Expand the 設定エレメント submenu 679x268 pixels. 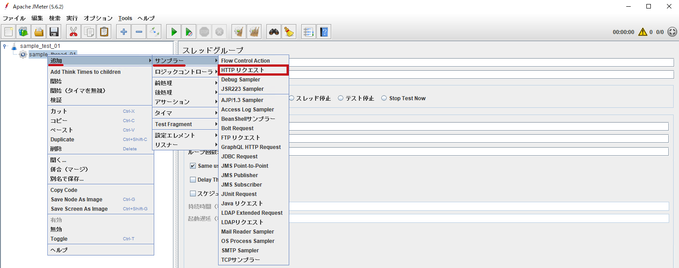[x=186, y=135]
